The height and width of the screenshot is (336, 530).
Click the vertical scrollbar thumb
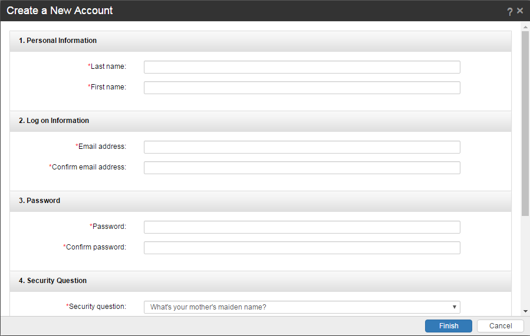coord(525,124)
